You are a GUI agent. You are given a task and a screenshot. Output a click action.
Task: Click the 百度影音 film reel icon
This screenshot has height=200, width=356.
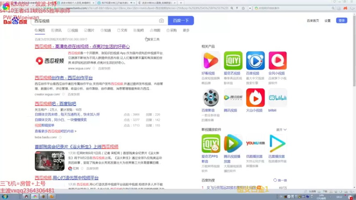click(210, 97)
